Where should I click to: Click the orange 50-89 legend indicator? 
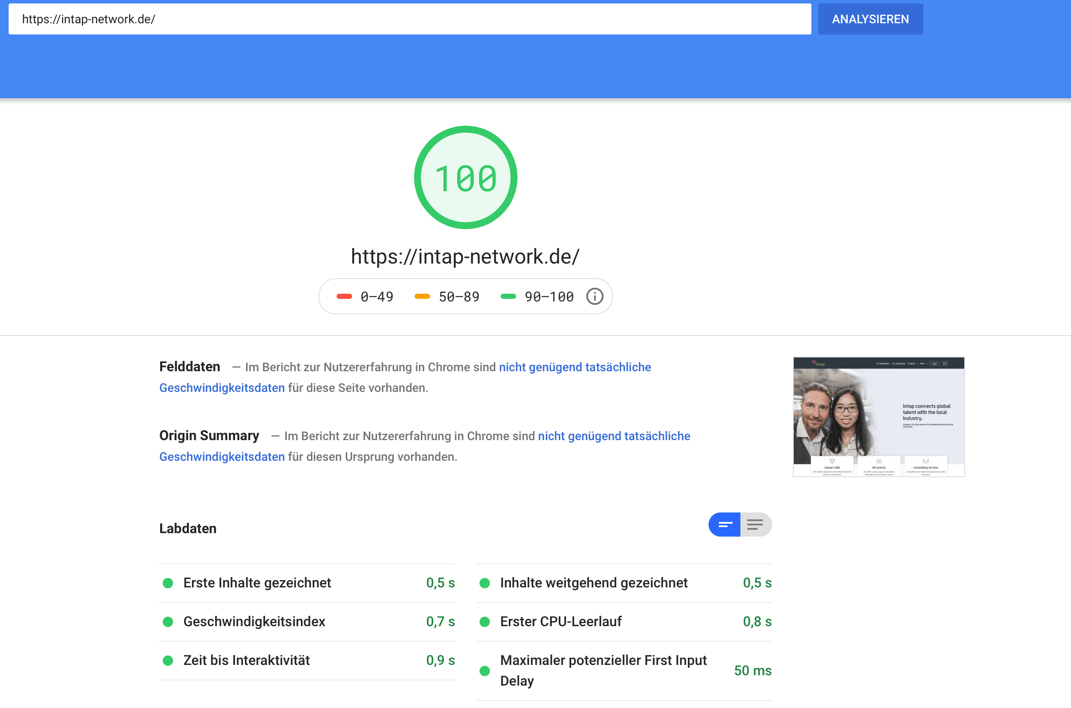(x=423, y=297)
